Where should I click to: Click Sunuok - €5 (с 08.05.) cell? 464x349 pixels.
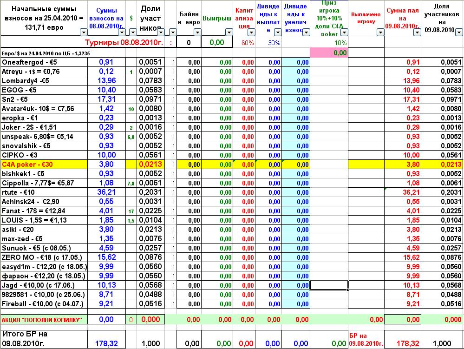pos(44,248)
